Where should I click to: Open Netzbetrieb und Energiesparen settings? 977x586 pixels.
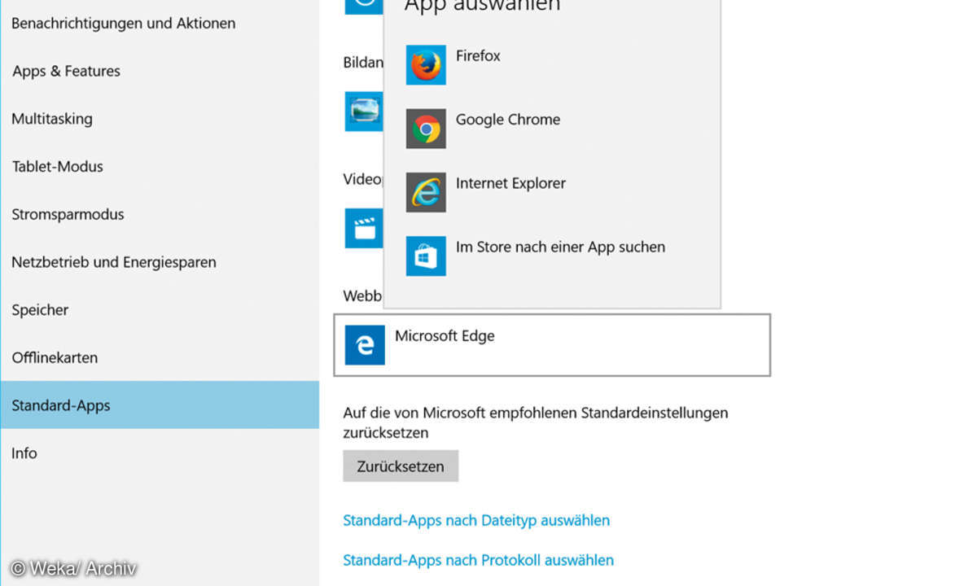[x=160, y=262]
